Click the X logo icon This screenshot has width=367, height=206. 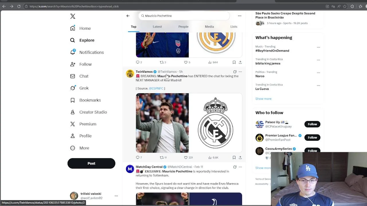(x=73, y=16)
